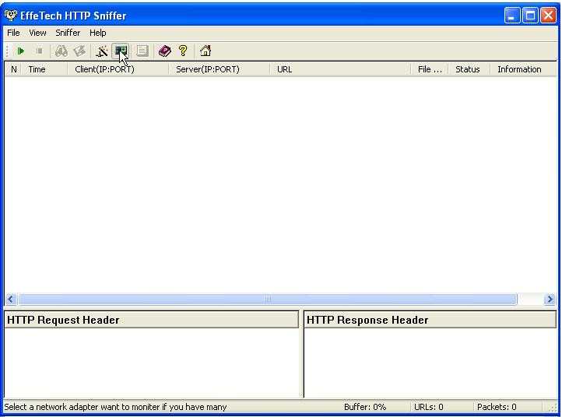Open the home page house icon
This screenshot has width=562, height=417.
(x=205, y=51)
